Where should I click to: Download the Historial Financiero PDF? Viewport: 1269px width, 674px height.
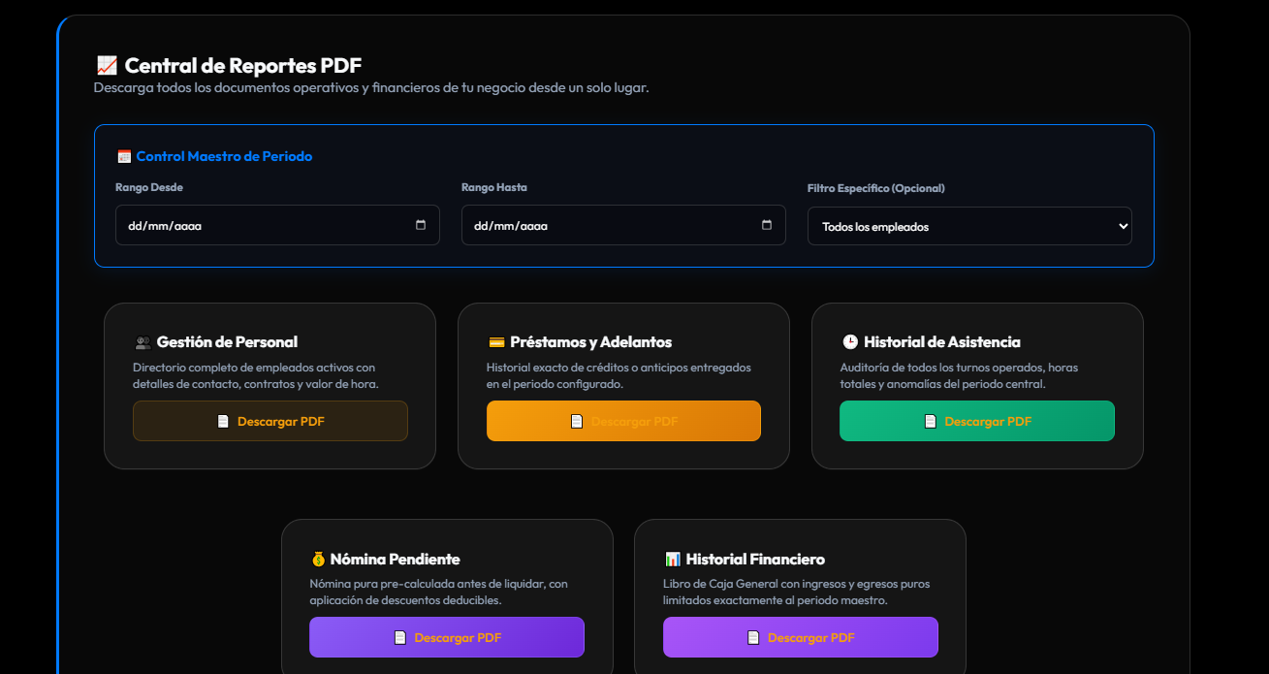(x=801, y=637)
